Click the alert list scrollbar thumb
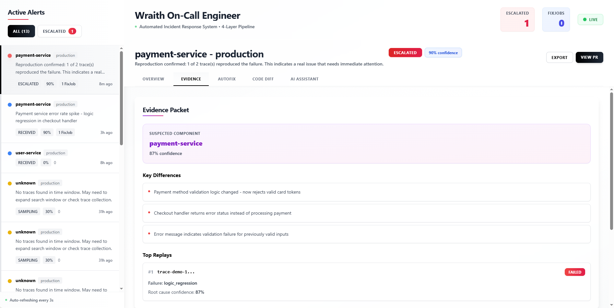 [121, 97]
